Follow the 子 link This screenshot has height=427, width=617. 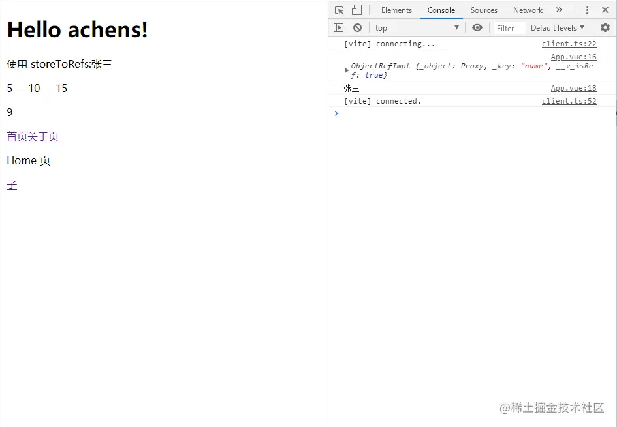click(x=12, y=185)
